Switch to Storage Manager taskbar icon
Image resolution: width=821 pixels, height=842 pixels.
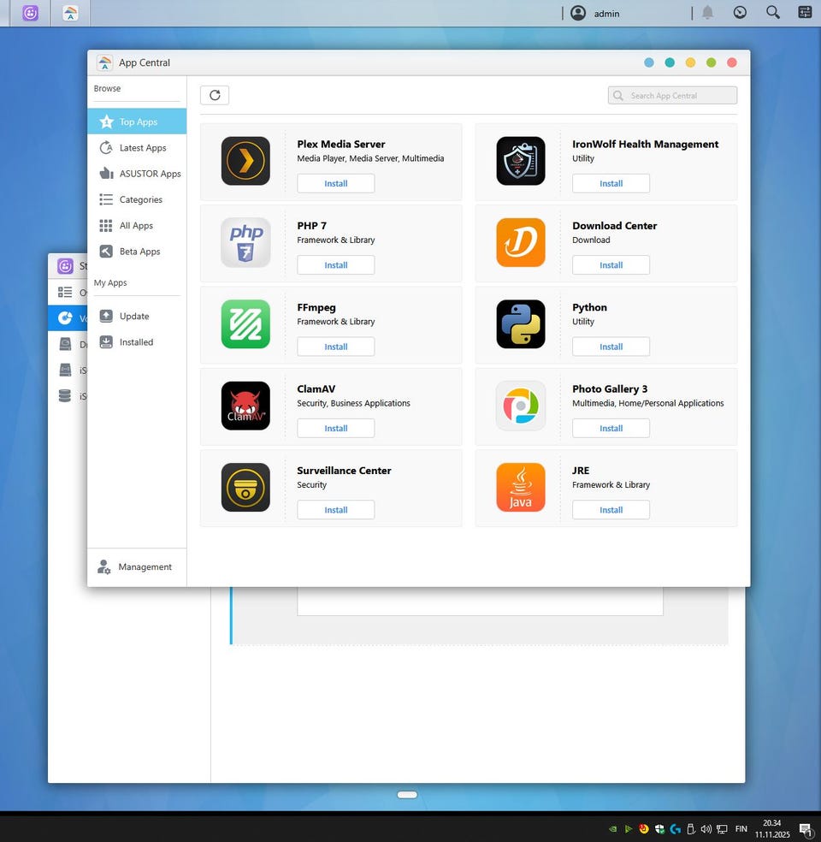(x=31, y=13)
